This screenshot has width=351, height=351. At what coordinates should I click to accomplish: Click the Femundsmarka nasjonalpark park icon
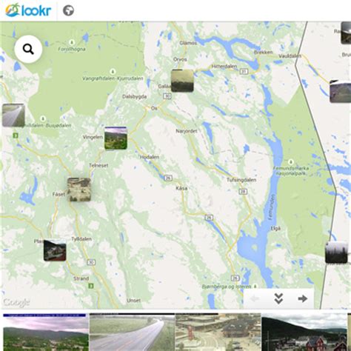click(x=291, y=162)
